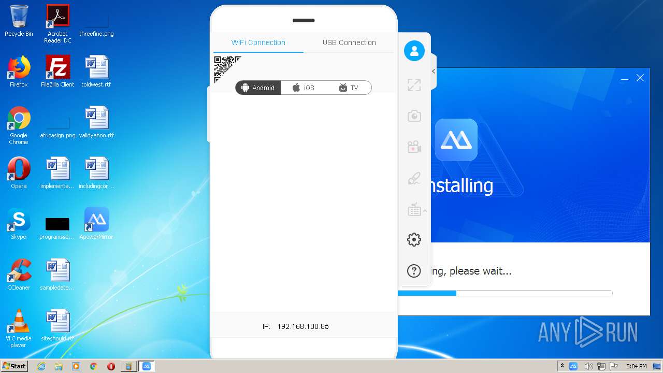Viewport: 663px width, 373px height.
Task: Open the Recycle Bin desktop icon
Action: (19, 21)
